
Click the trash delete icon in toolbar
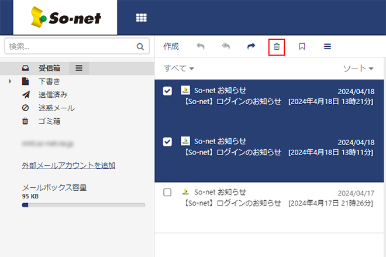point(277,47)
